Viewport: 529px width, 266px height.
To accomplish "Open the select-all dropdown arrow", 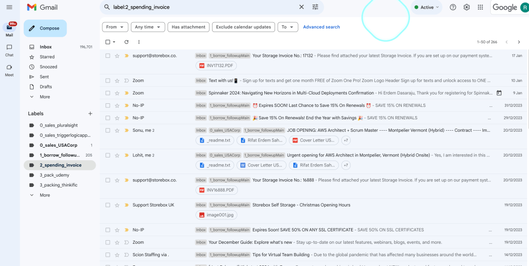I will (114, 42).
